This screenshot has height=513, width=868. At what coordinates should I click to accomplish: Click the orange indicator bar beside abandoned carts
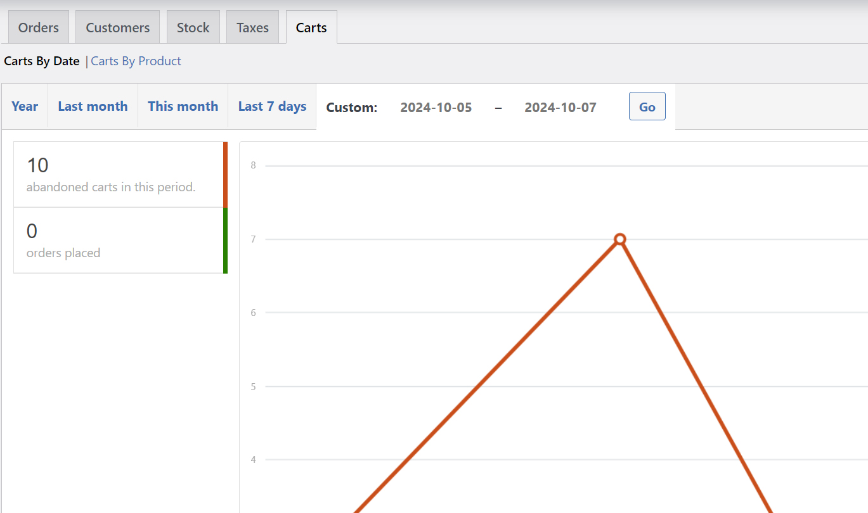click(226, 174)
